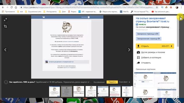
Task: Select the fifth filmstrip thumbnail
Action: [x=103, y=91]
